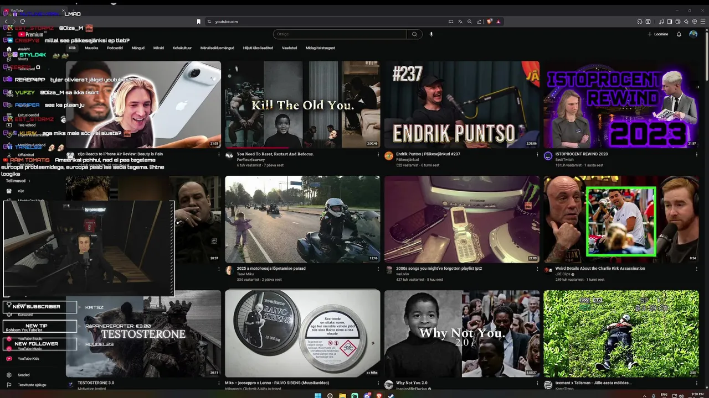The image size is (709, 398).
Task: Open Seaded settings in sidebar
Action: (24, 375)
